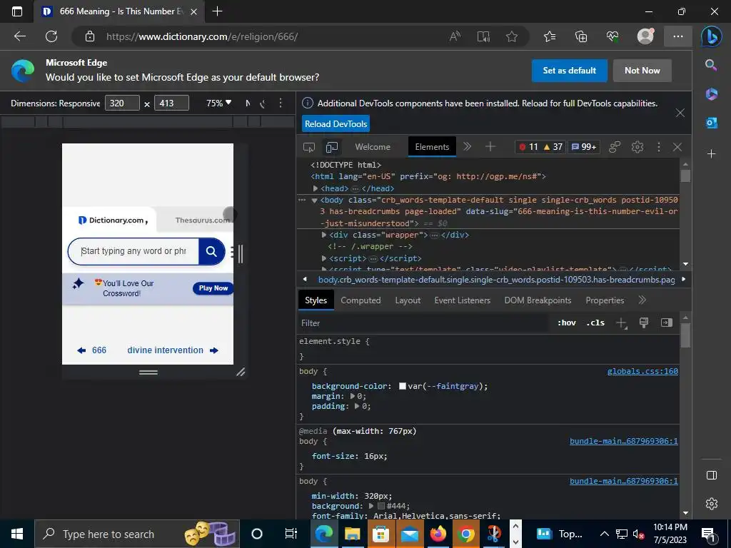Expand the padding shorthand property
Screen dimensions: 731x548
coord(357,406)
